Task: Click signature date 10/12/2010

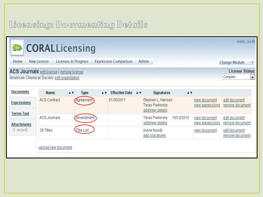Action: (x=181, y=118)
